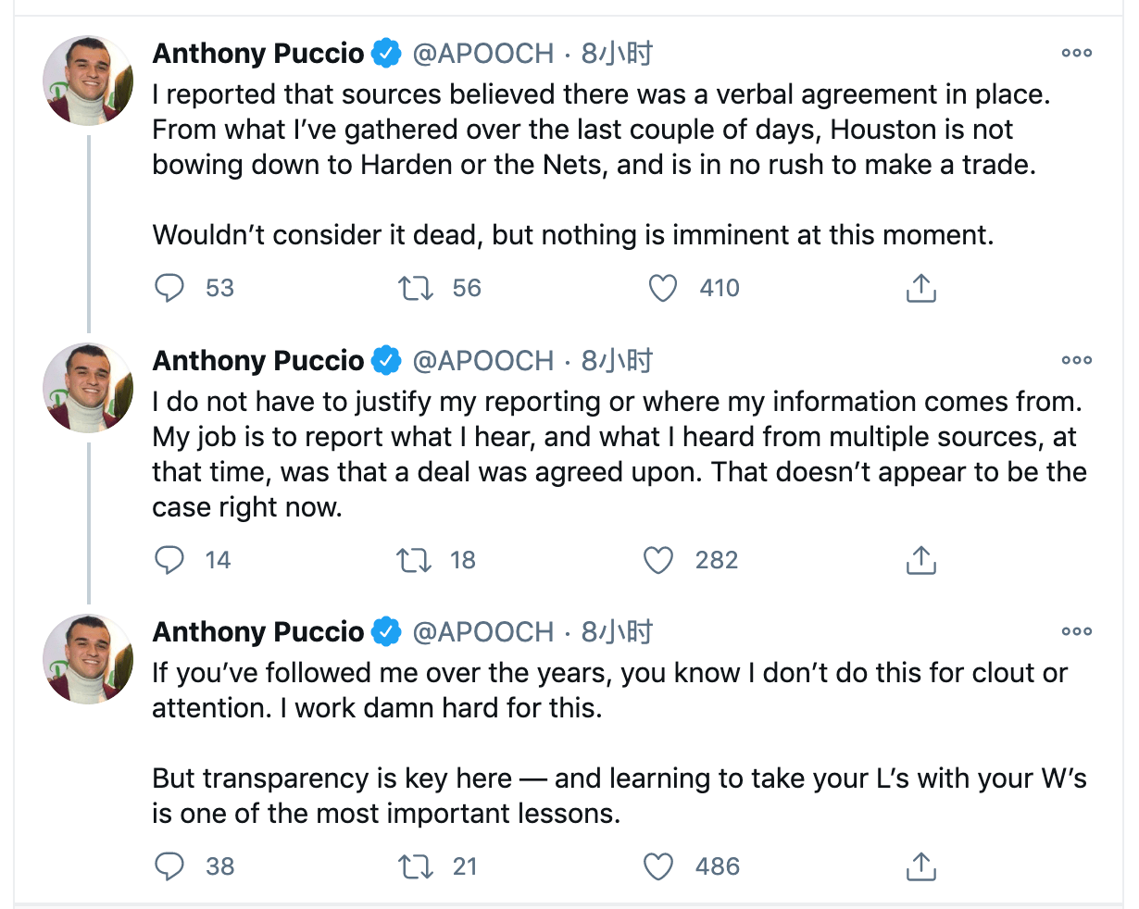1139x909 pixels.
Task: Retweet the tweet with 18 retweets
Action: 413,560
